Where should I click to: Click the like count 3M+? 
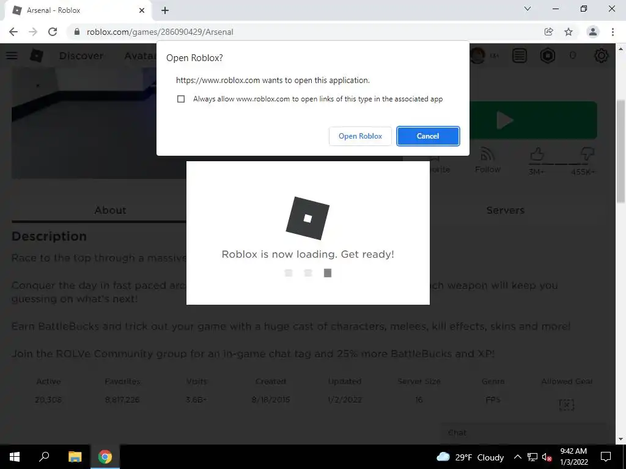[536, 172]
